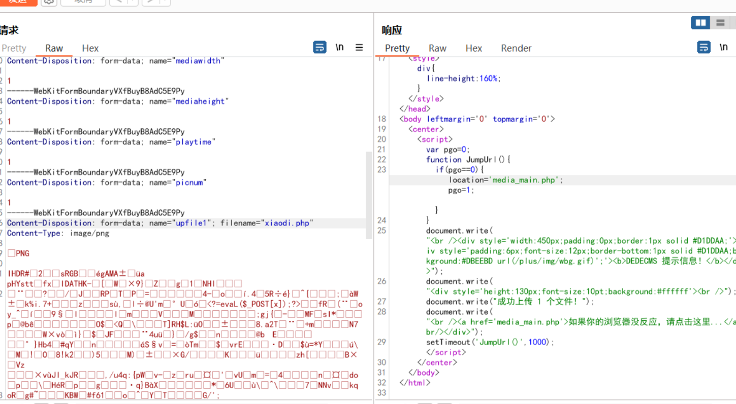Viewport: 736px width, 404px height.
Task: Switch request view to Hex tab
Action: (x=90, y=48)
